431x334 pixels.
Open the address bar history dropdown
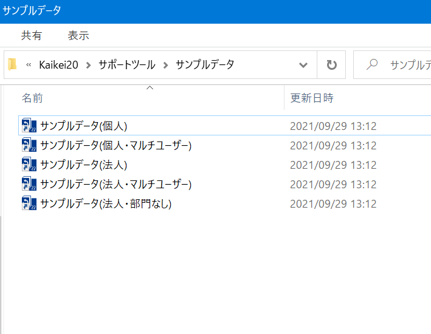point(303,65)
